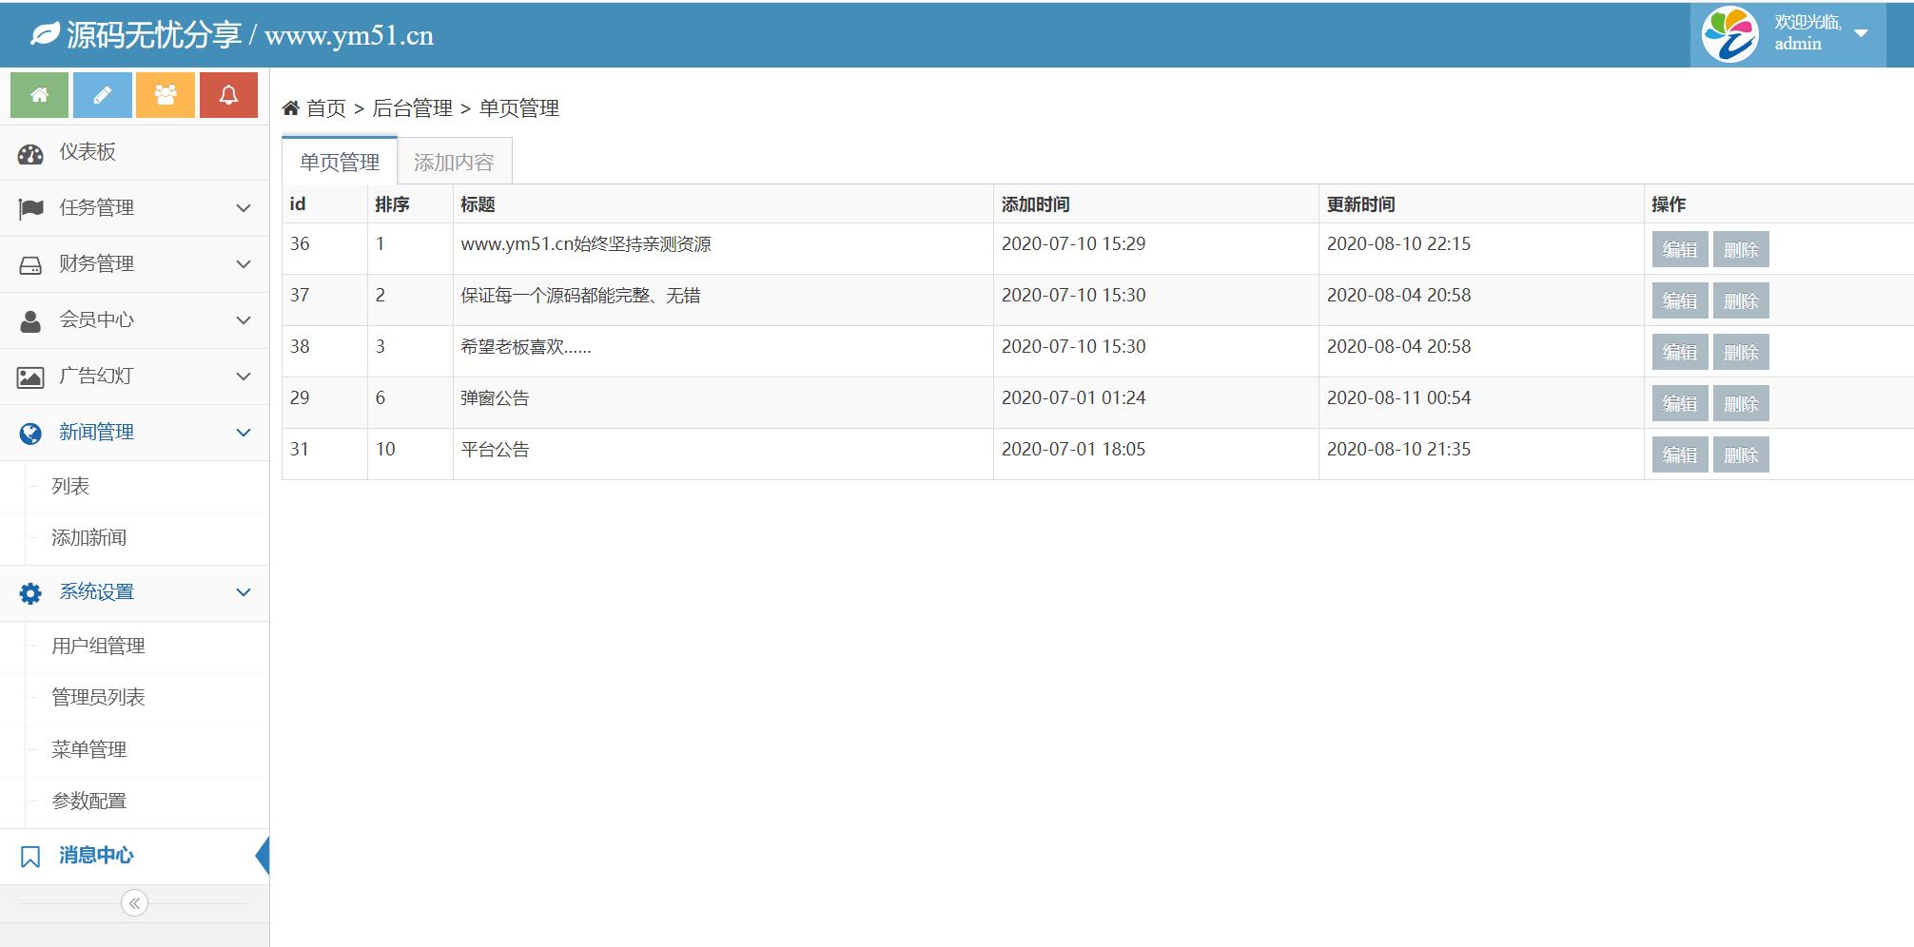
Task: Click the green home shortcut icon
Action: click(39, 95)
